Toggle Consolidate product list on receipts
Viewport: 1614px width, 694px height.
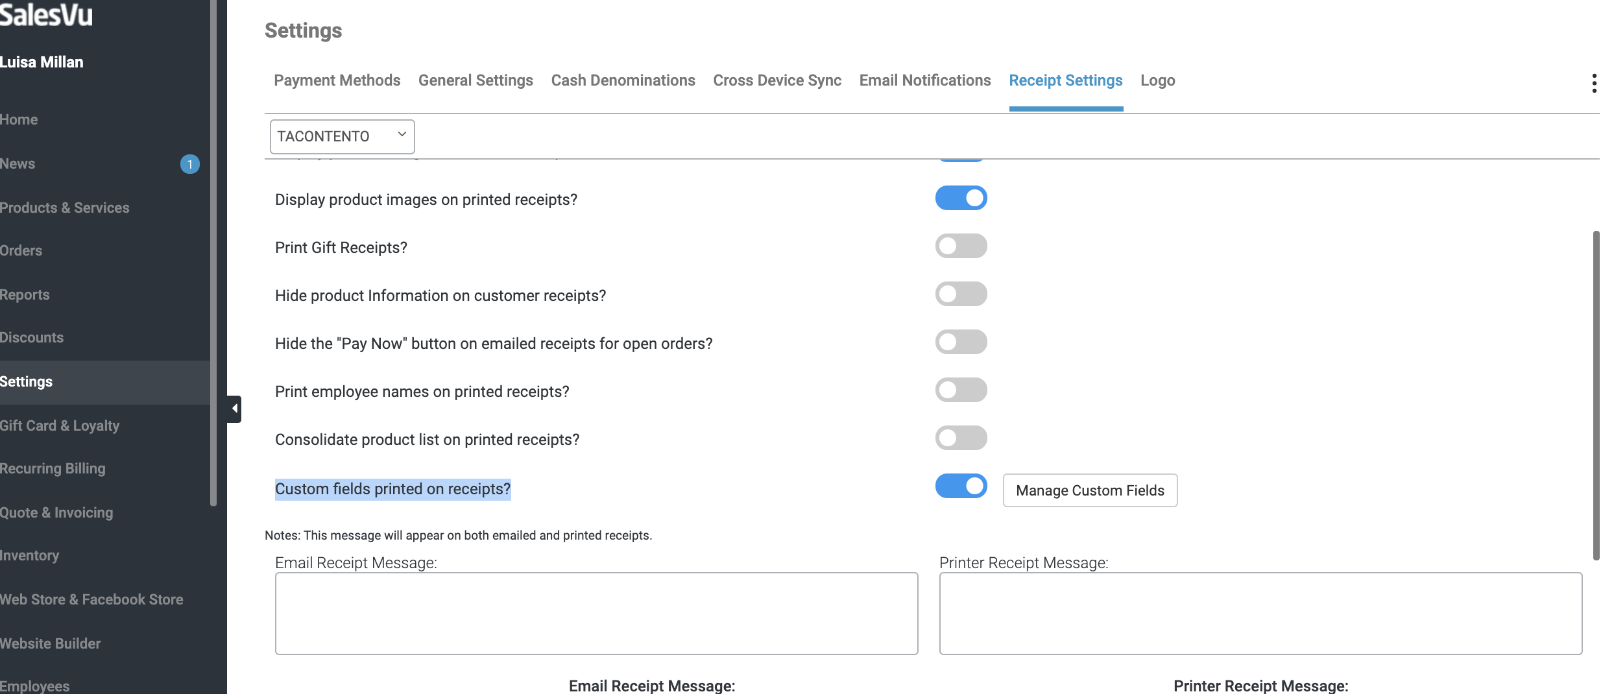click(x=961, y=438)
